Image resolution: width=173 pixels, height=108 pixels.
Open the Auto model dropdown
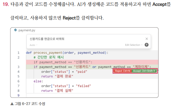coord(33,45)
